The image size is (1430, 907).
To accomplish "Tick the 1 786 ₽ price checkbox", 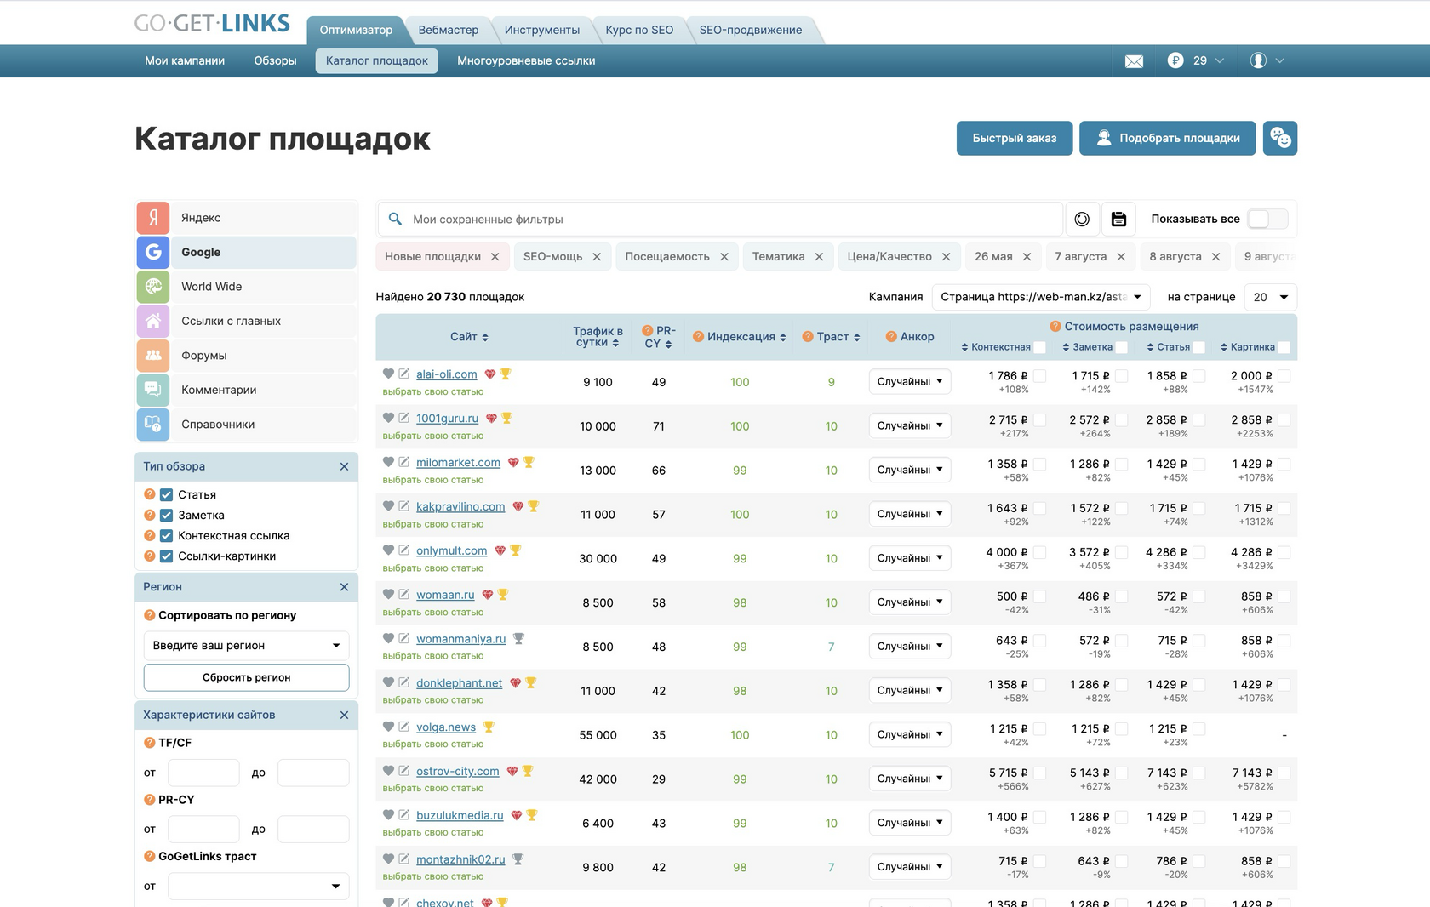I will (1039, 375).
